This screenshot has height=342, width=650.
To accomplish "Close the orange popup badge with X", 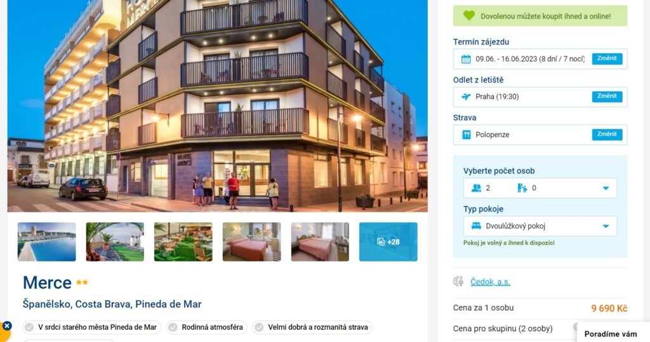I will click(x=7, y=326).
